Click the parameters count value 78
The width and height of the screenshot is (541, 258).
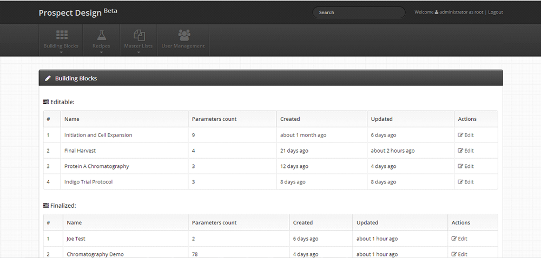click(x=195, y=254)
